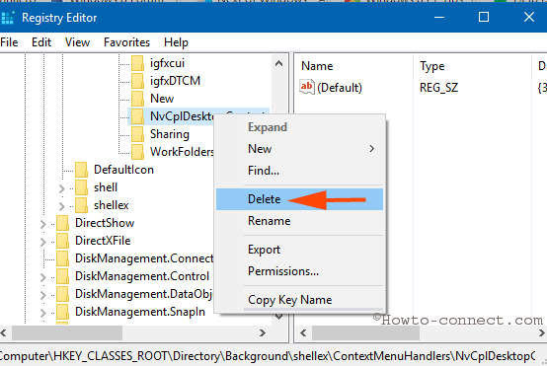Image resolution: width=547 pixels, height=366 pixels.
Task: Expand the DiskManagement.DataObject key
Action: [x=42, y=295]
